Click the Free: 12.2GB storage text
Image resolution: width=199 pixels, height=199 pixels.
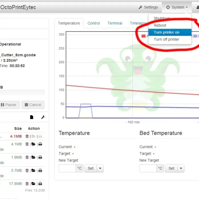pos(35,190)
